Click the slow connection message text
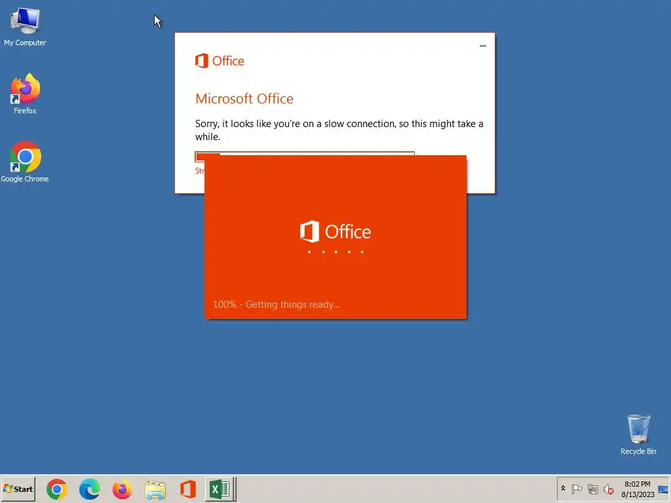This screenshot has height=503, width=671. tap(339, 130)
